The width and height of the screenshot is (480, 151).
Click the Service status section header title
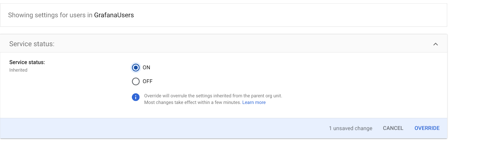pos(32,44)
